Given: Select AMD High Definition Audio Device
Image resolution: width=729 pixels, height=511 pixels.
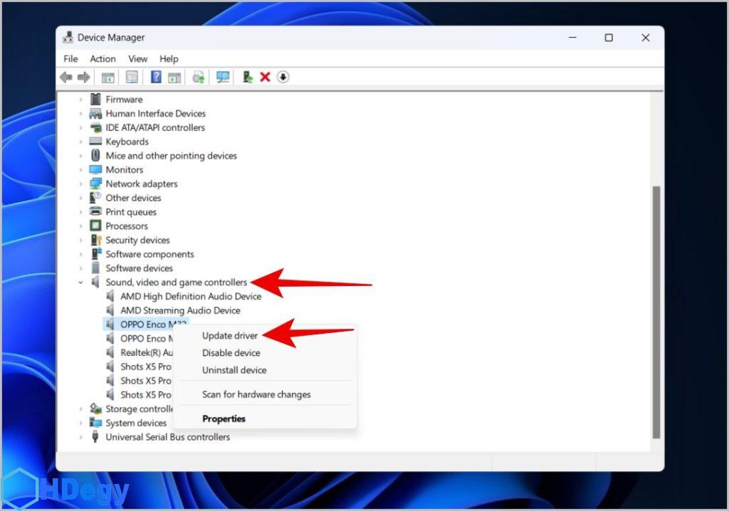Looking at the screenshot, I should pyautogui.click(x=190, y=296).
